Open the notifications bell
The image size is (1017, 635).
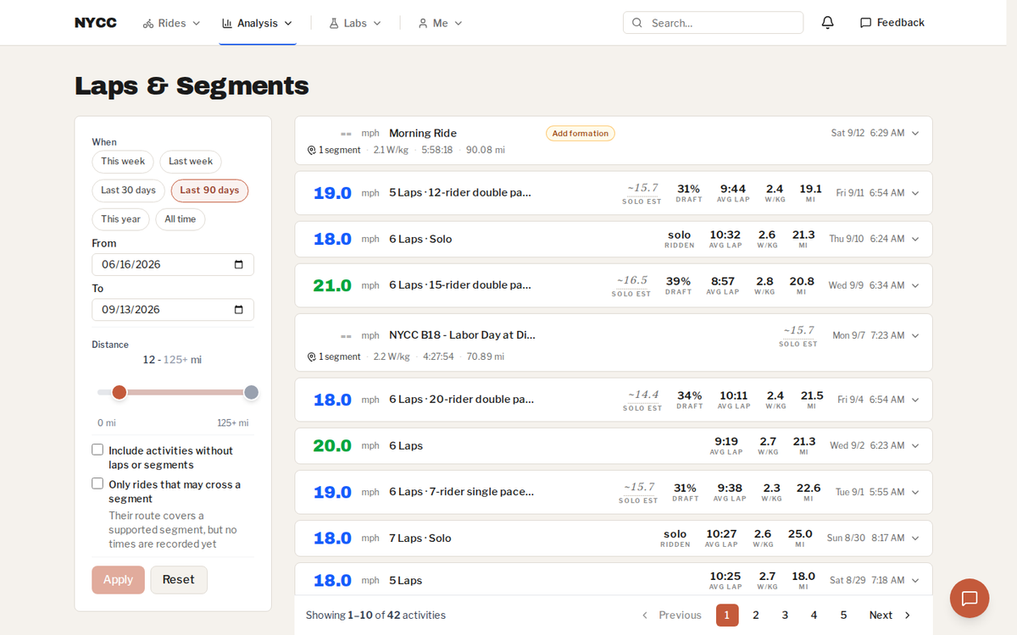click(828, 23)
